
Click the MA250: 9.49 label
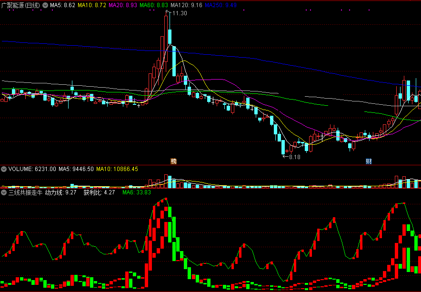pyautogui.click(x=221, y=5)
